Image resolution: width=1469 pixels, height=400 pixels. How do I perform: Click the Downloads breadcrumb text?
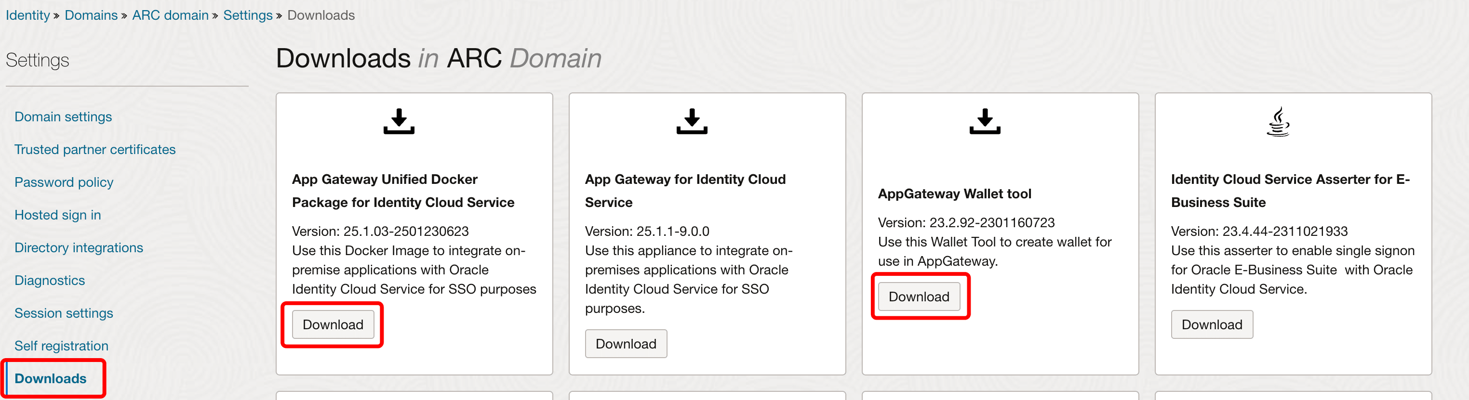pyautogui.click(x=321, y=15)
